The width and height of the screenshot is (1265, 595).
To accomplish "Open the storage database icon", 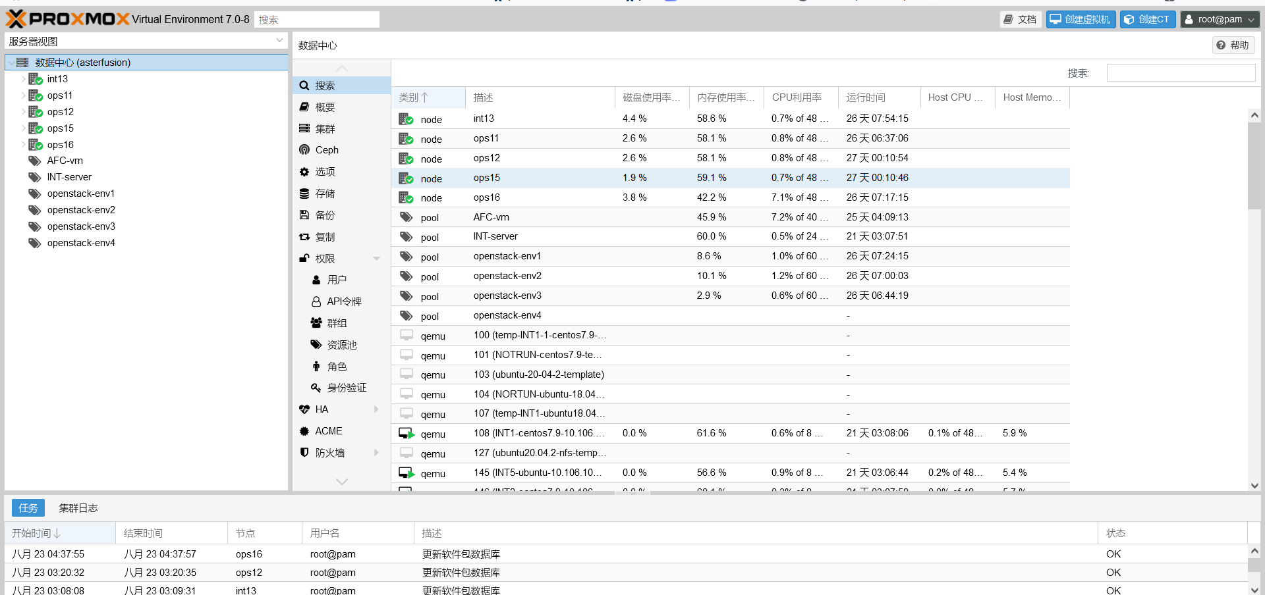I will (x=304, y=194).
